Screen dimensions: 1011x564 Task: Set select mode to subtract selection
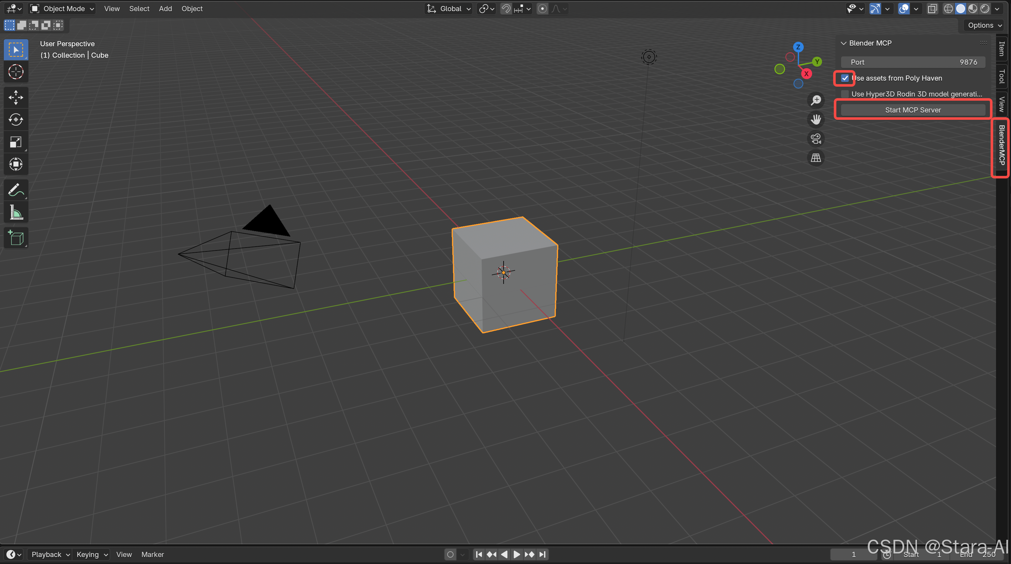point(34,25)
